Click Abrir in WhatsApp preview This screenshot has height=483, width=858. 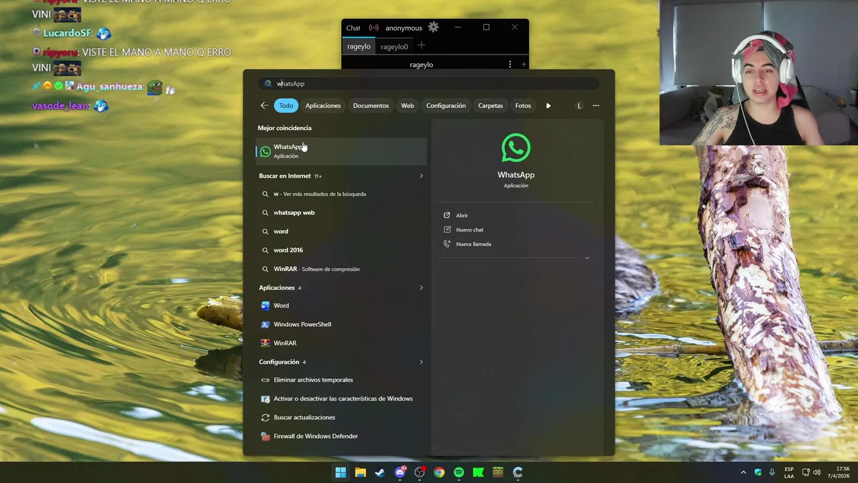pos(462,215)
